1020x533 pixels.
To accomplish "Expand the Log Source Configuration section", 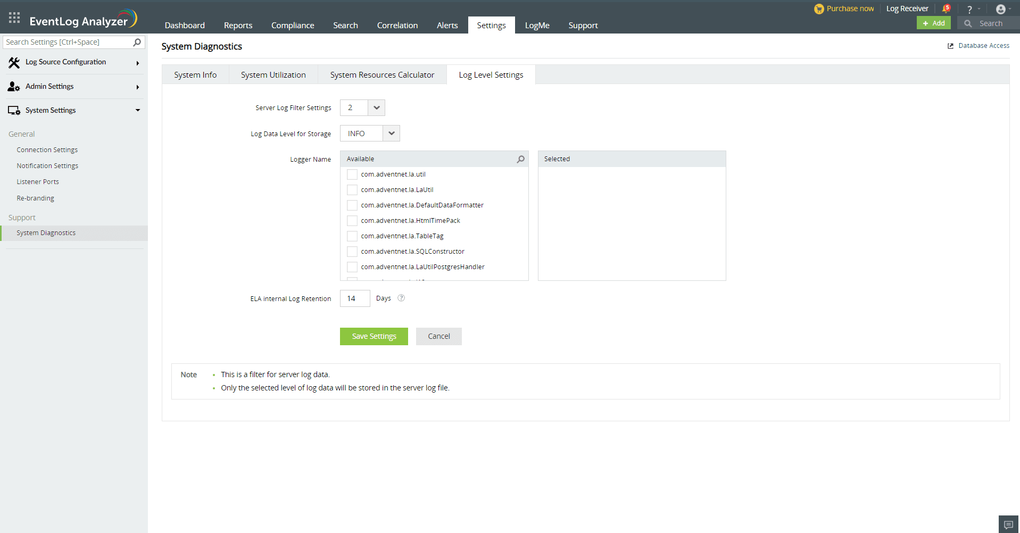I will [x=73, y=62].
